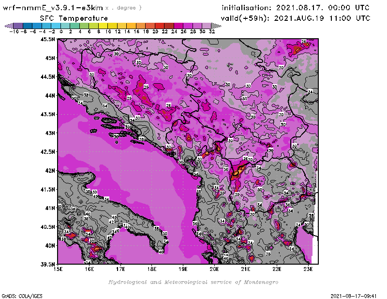Click the 23E longitude label
The image size is (387, 299).
tap(308, 269)
